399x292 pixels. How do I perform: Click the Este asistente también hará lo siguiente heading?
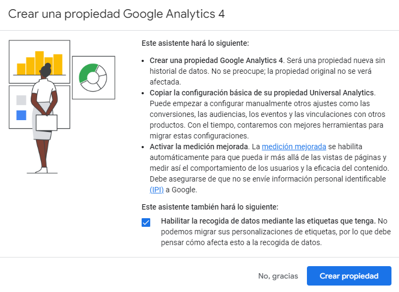click(x=210, y=207)
